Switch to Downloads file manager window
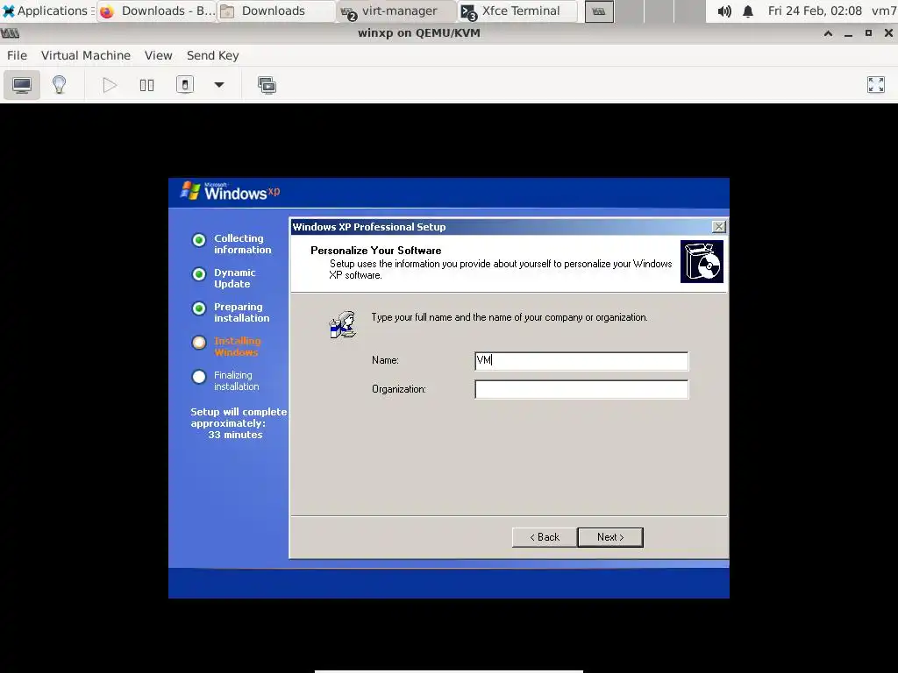898x673 pixels. [x=276, y=11]
